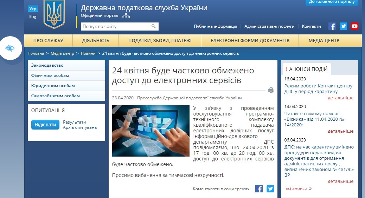Image resolution: width=365 pixels, height=198 pixels.
Task: Share the article via Facebook comment icon
Action: (259, 189)
